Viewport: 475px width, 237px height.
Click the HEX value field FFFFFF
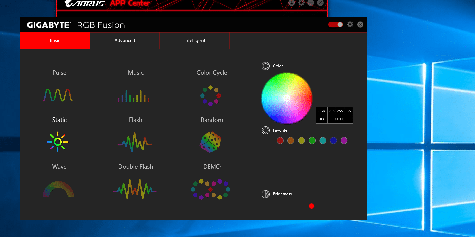point(340,119)
